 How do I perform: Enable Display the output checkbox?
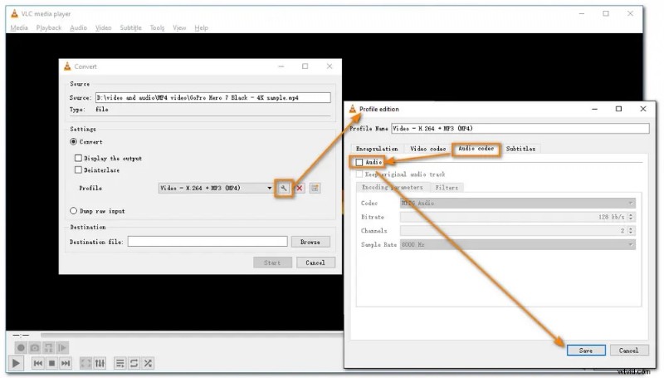click(78, 158)
